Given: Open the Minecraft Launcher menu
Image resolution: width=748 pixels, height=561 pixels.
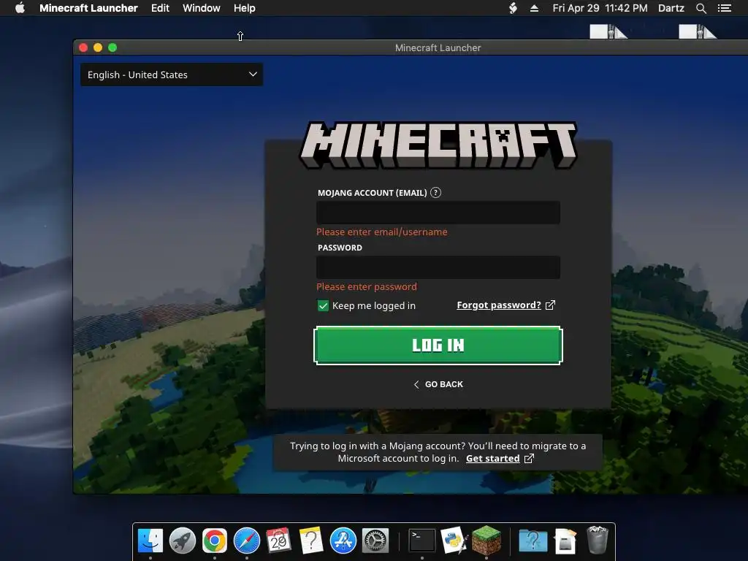Looking at the screenshot, I should (x=88, y=8).
